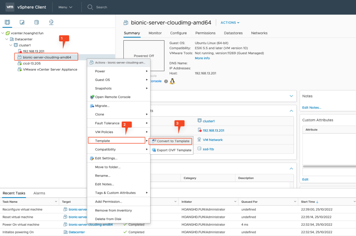Open Initiator column filter dropdown
Image resolution: width=356 pixels, height=236 pixels.
[x=235, y=202]
